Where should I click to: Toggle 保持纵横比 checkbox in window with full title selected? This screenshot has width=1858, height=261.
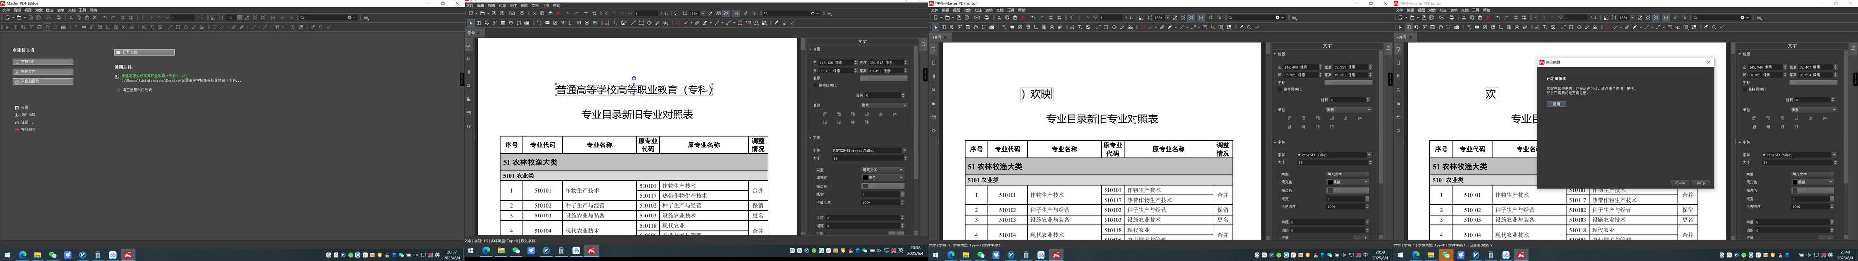(x=816, y=85)
